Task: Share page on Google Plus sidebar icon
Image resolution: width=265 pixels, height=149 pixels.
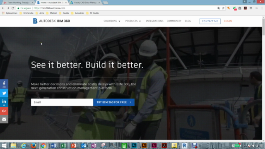Action: (x=4, y=111)
